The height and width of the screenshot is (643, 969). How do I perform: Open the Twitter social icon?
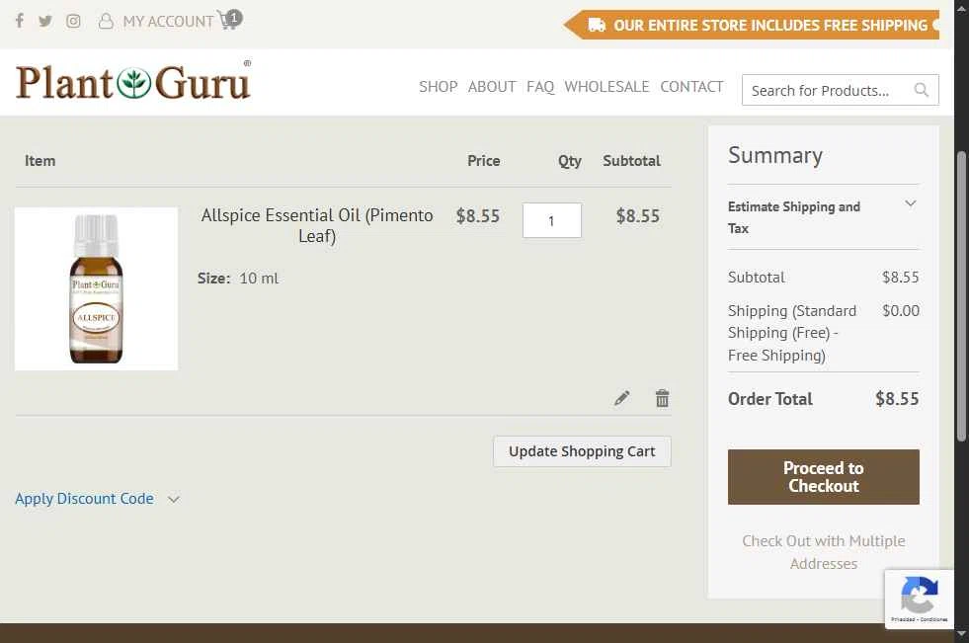pyautogui.click(x=45, y=21)
